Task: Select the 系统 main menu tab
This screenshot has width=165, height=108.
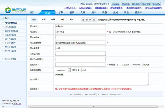Action: (x=48, y=13)
